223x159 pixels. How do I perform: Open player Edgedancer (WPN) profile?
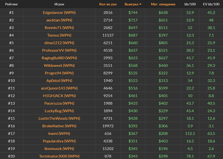tap(59, 13)
